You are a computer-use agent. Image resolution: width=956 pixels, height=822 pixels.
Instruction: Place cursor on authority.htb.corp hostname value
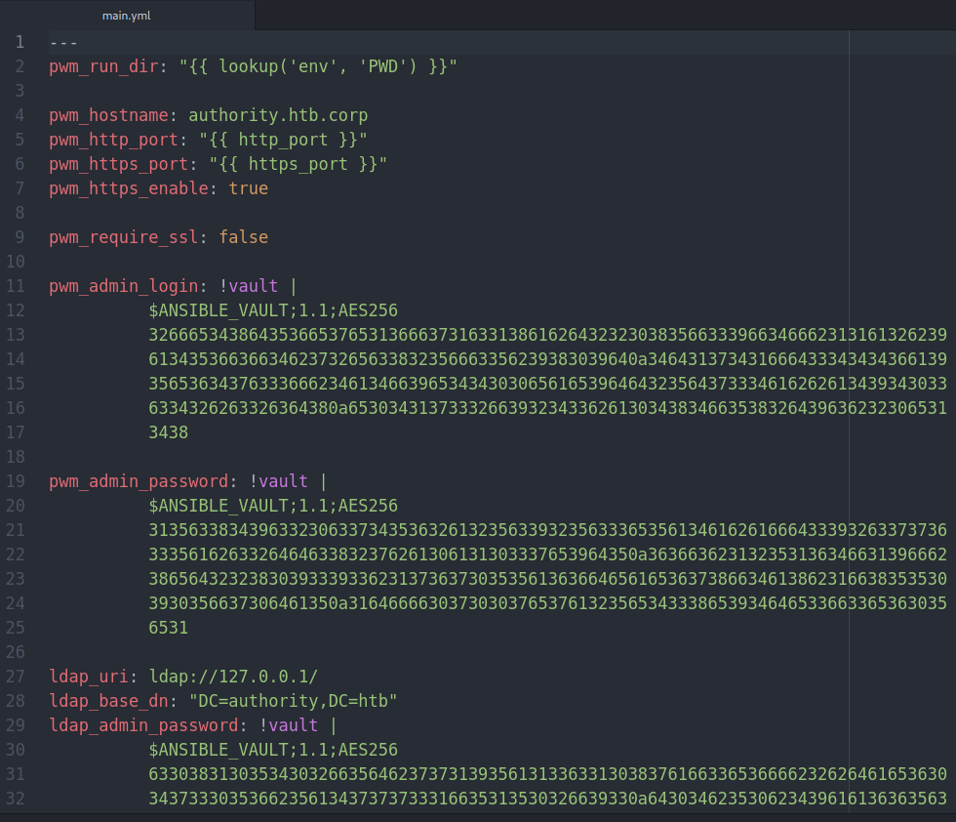(278, 115)
